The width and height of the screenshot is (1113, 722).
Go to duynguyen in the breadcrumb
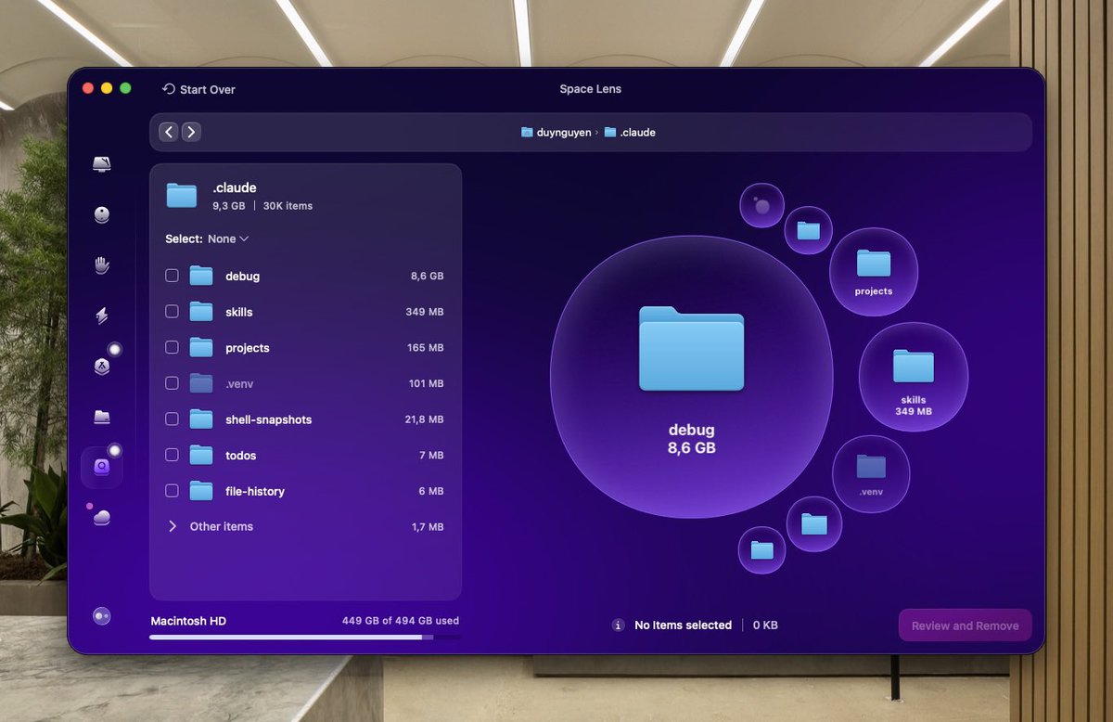click(556, 133)
